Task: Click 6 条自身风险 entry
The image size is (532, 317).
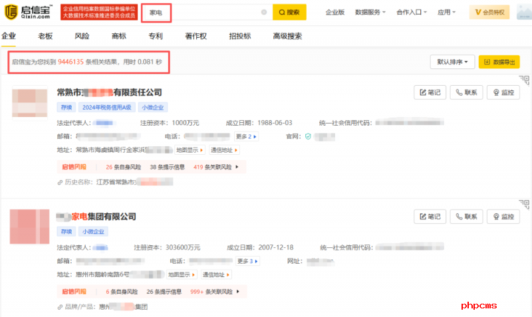Action: (x=122, y=292)
